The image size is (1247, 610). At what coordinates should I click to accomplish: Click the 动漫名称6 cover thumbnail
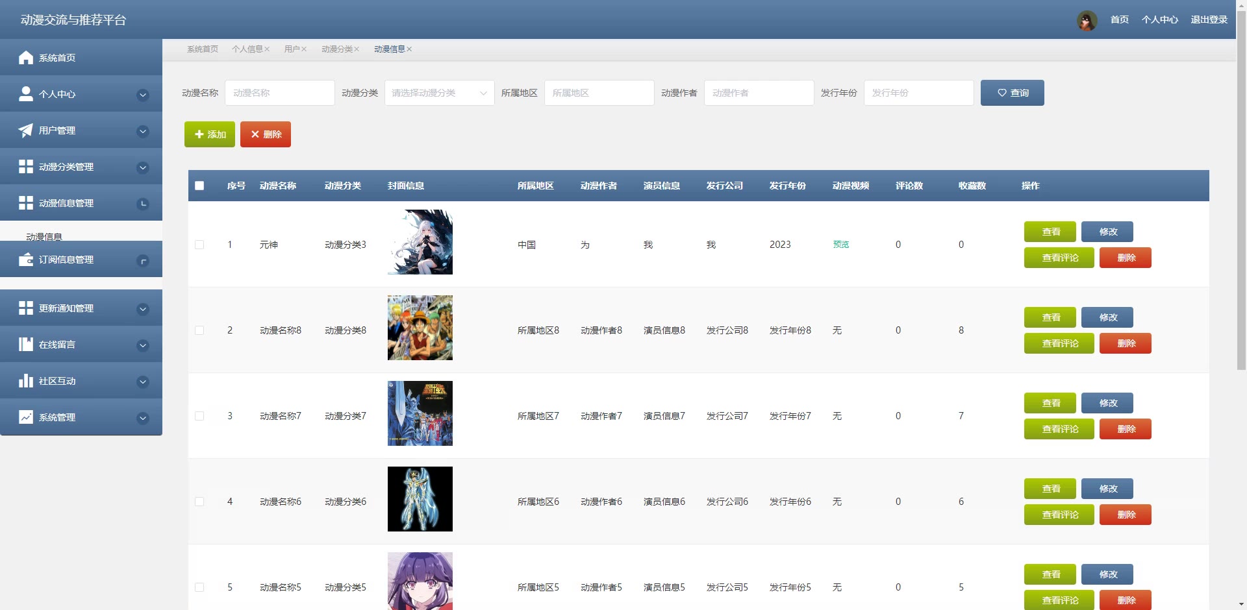click(420, 499)
